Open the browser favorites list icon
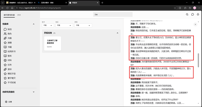 [185, 8]
